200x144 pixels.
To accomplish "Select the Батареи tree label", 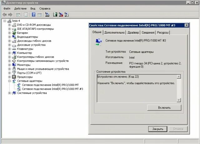I will (x=22, y=33).
